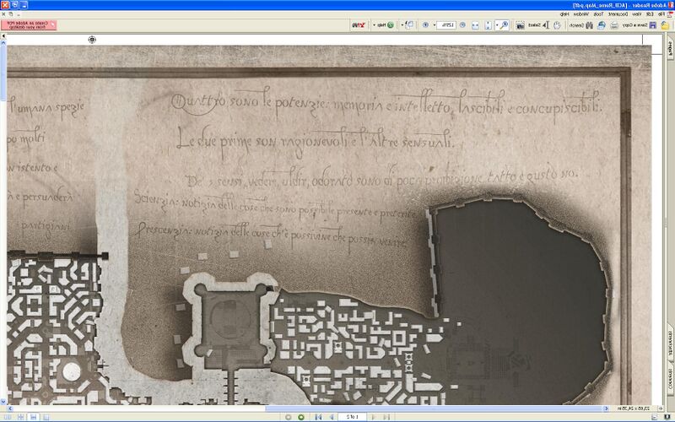
Task: Click the Email document icon
Action: point(602,25)
